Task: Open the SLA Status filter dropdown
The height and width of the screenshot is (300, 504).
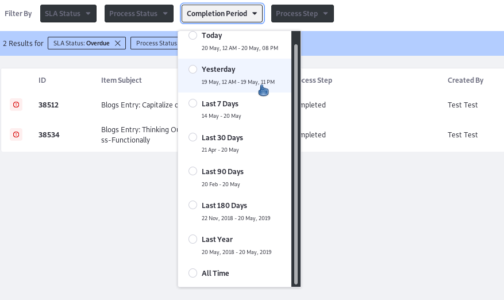Action: point(68,13)
